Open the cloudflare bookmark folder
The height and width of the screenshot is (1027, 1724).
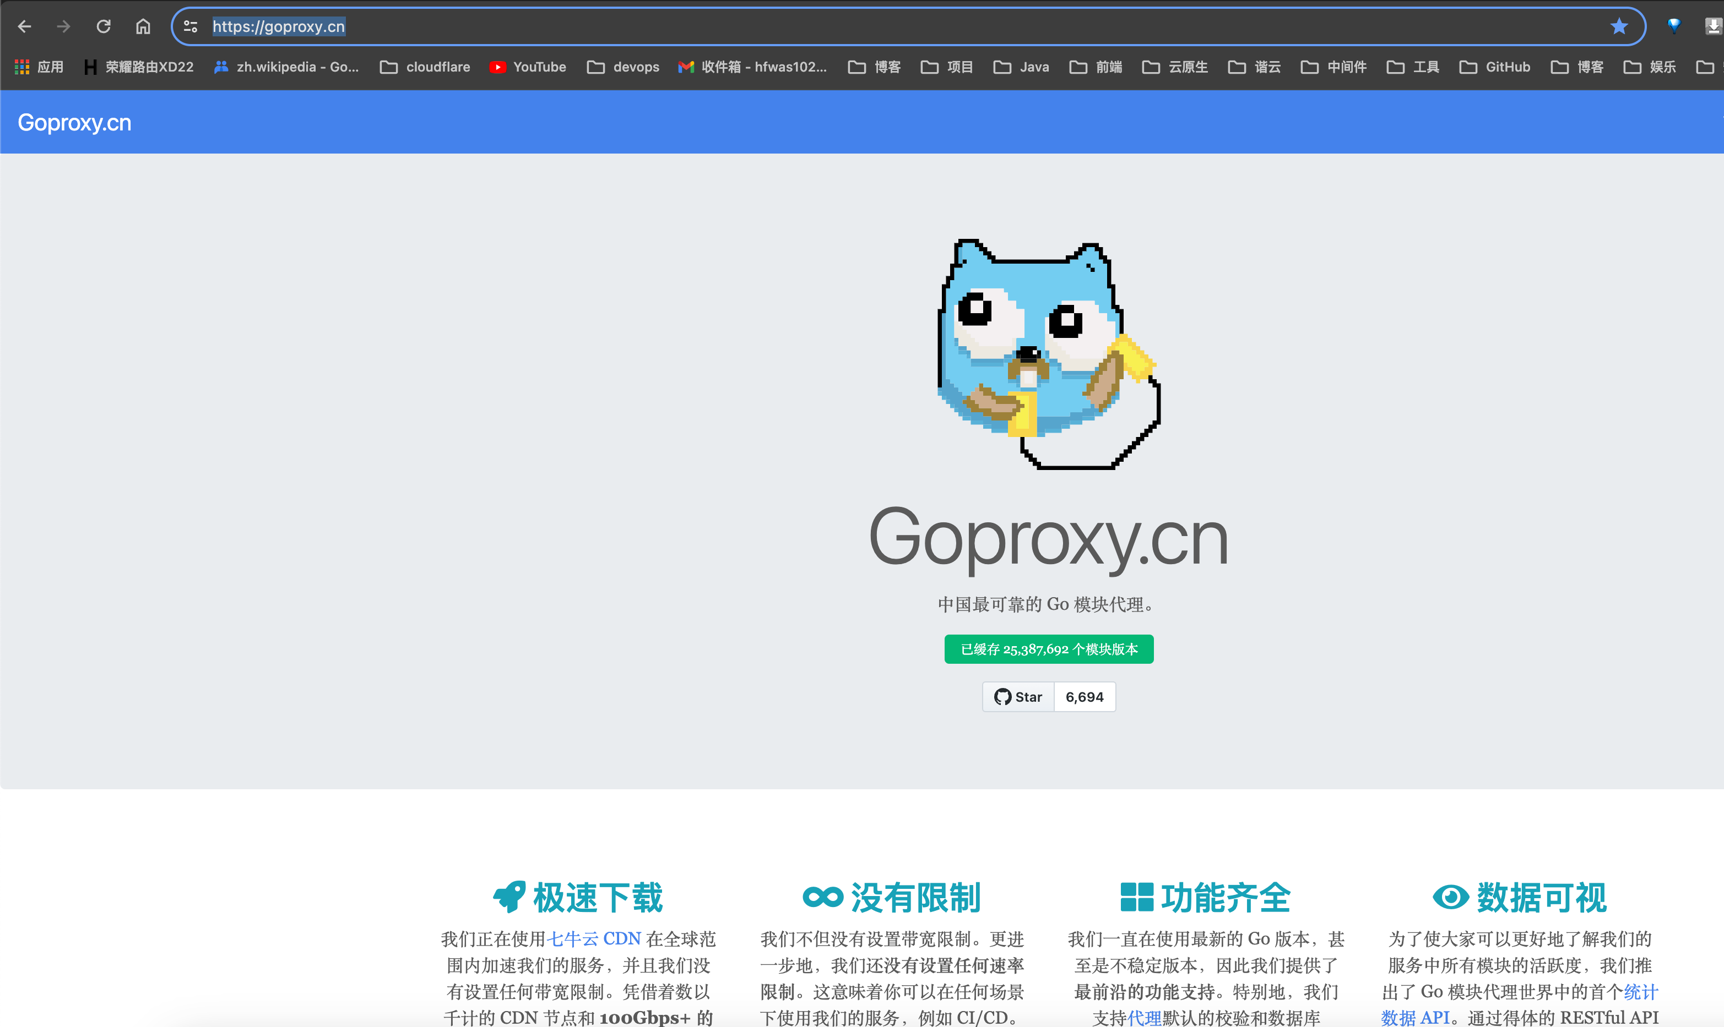click(425, 67)
